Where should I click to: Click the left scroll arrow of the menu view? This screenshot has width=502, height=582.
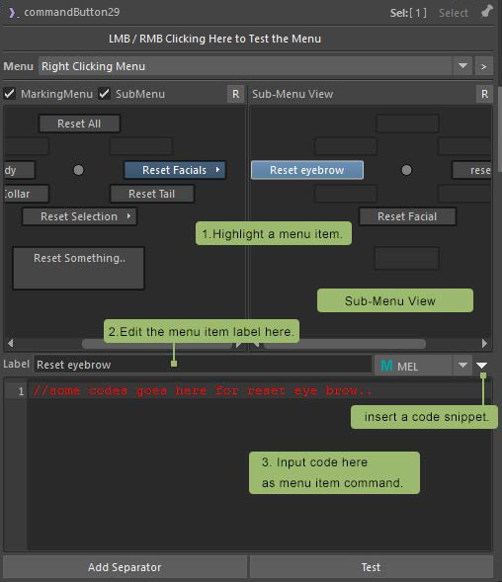(11, 343)
